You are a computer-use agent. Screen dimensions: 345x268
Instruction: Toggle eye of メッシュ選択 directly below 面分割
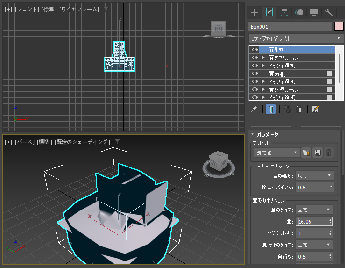coord(255,81)
